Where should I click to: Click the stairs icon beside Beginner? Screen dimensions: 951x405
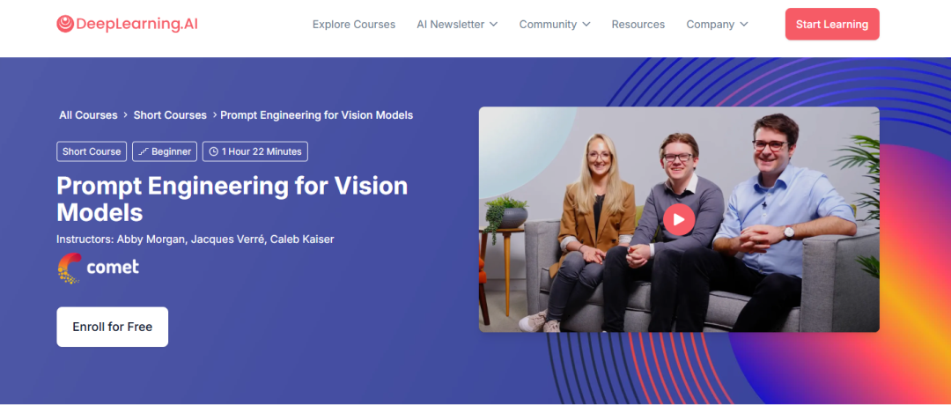click(144, 151)
